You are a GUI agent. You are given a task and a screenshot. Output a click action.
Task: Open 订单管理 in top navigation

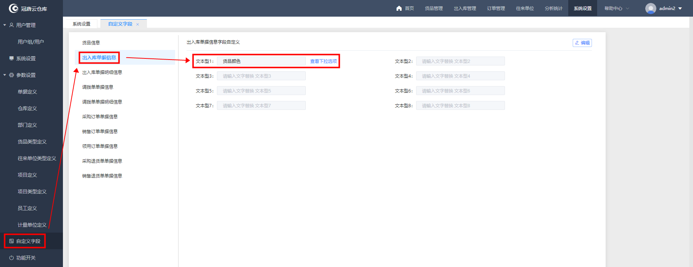pos(496,8)
